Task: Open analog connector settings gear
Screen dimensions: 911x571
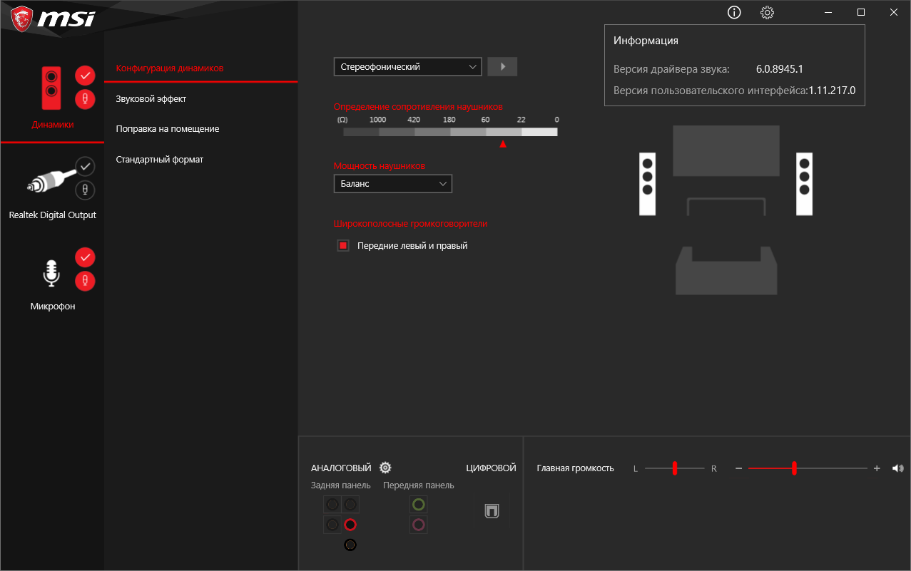Action: coord(385,468)
